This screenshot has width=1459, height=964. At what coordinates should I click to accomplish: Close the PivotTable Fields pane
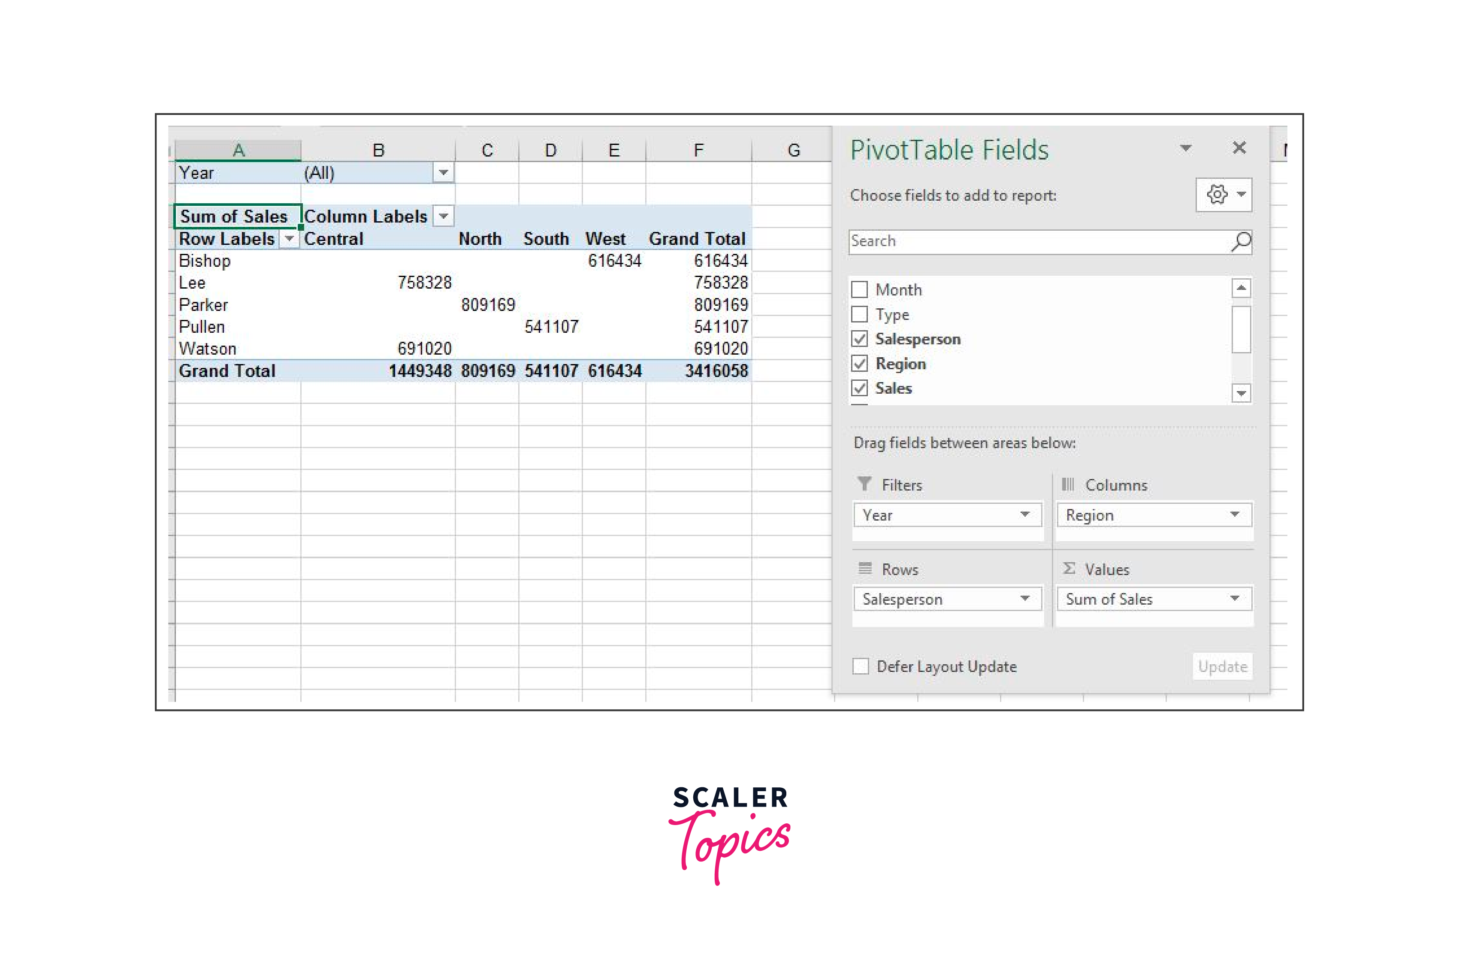[1239, 148]
